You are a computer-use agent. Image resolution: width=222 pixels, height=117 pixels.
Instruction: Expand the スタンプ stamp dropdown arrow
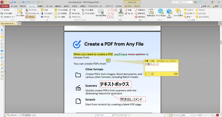pos(121,18)
